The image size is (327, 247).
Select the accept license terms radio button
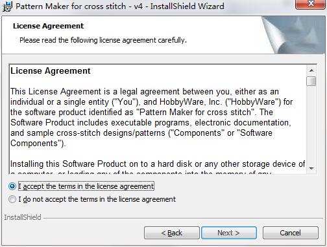coord(12,186)
